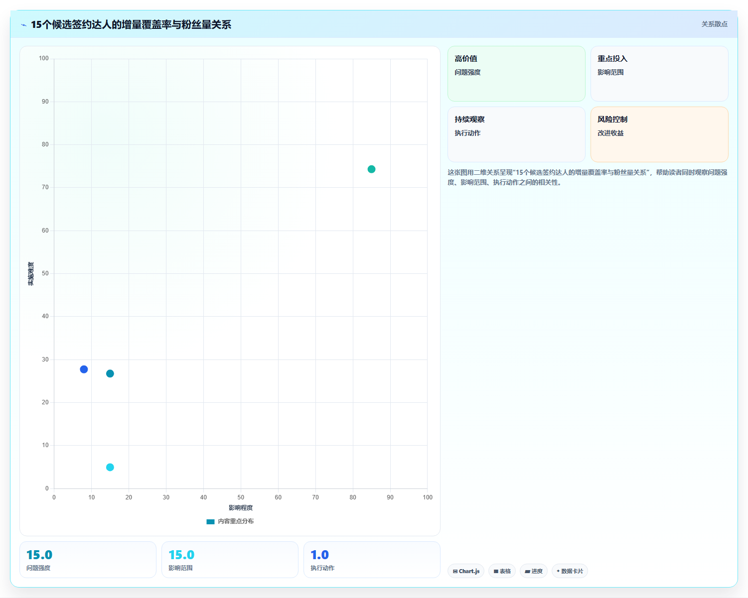Click the x-axis tick label 50
Viewport: 748px width, 598px height.
[241, 497]
